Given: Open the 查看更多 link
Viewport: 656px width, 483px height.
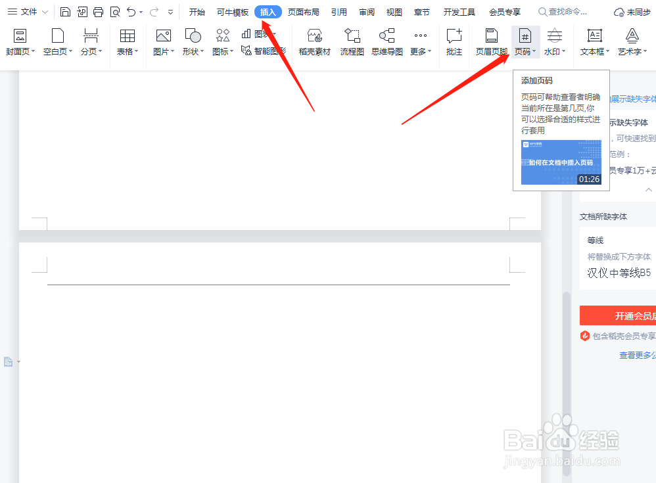Looking at the screenshot, I should [637, 355].
